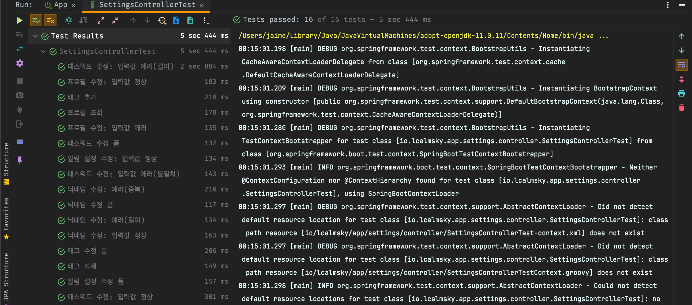Click the Rerun tests play button
This screenshot has width=692, height=305.
click(x=19, y=20)
